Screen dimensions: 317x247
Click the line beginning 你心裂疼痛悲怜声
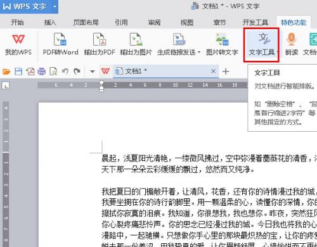point(209,224)
